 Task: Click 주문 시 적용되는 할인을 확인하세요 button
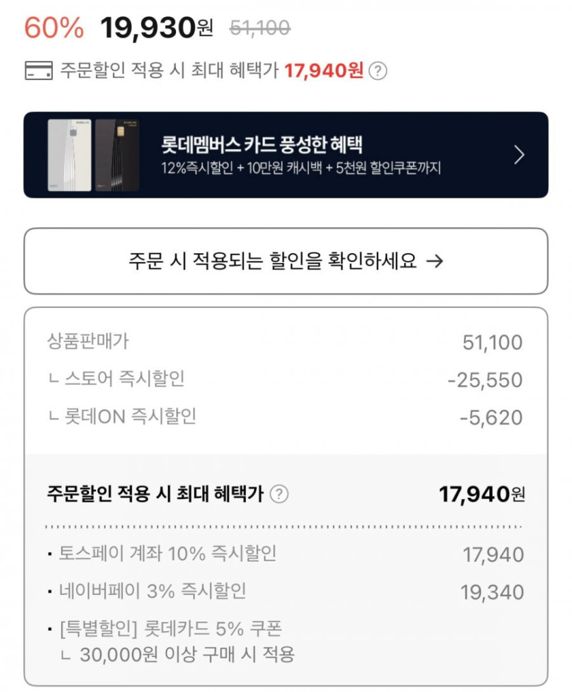point(286,261)
